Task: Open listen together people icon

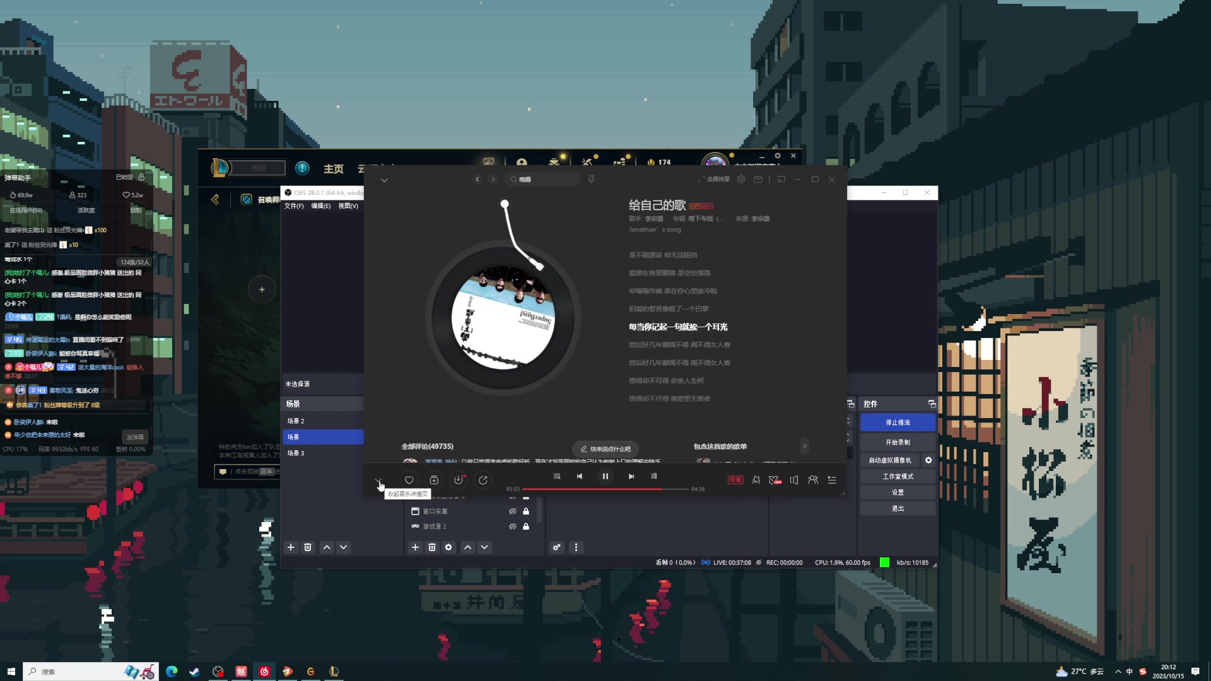Action: pos(813,480)
